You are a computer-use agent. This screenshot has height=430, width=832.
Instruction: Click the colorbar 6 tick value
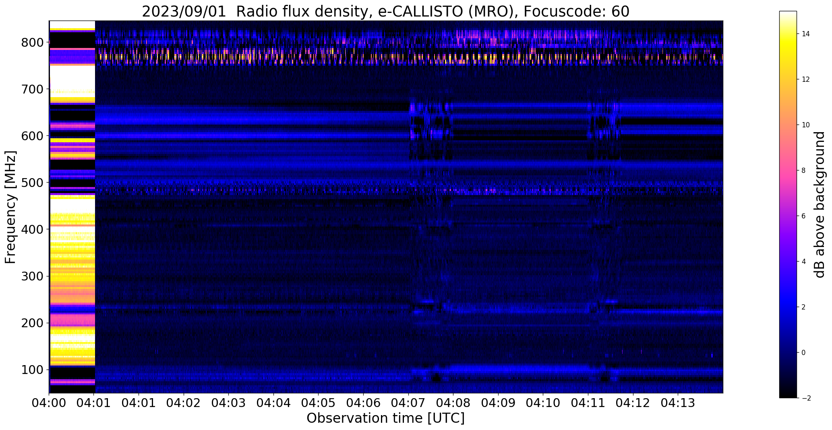pyautogui.click(x=804, y=216)
